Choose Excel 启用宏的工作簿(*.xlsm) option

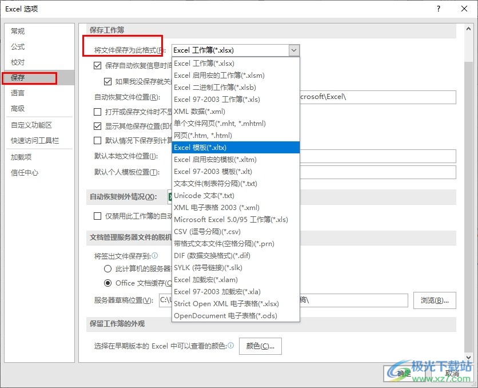pos(236,76)
